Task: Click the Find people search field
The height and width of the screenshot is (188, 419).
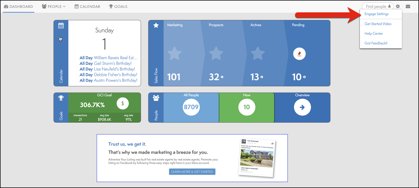Action: (376, 6)
